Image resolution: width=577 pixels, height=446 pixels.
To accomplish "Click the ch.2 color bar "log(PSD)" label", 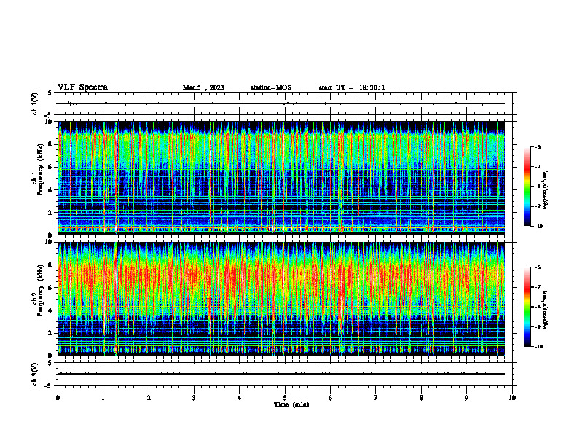I will point(546,310).
